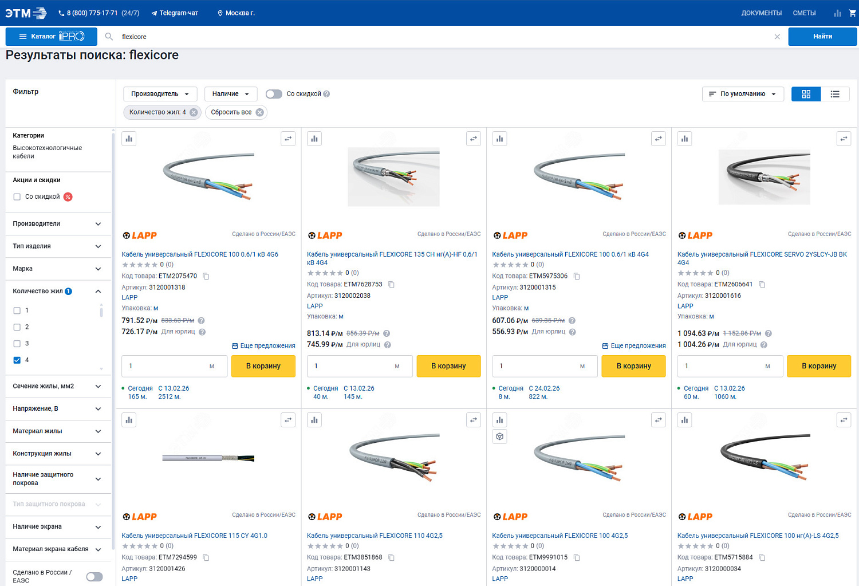Open the По умолчанию sort dropdown
The image size is (859, 586).
coord(743,94)
